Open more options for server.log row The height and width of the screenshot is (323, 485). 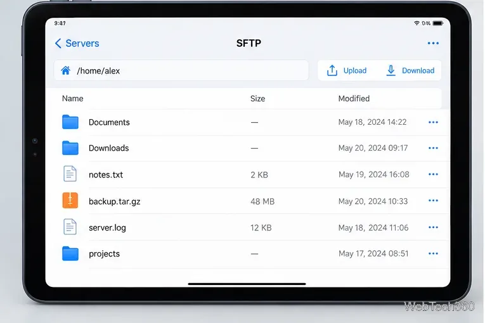433,227
